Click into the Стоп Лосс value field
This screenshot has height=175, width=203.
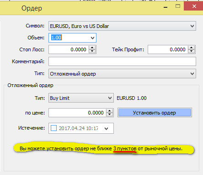(69, 49)
